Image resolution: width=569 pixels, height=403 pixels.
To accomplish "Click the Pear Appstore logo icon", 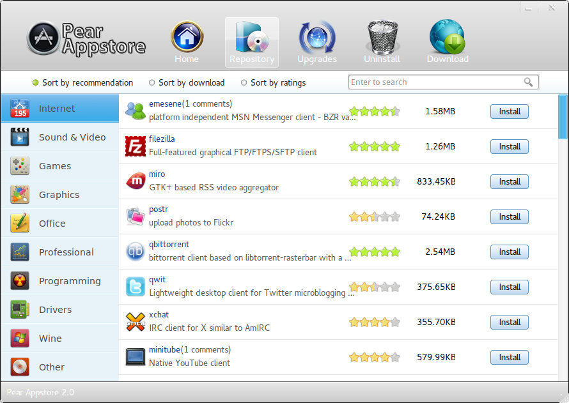I will pyautogui.click(x=43, y=38).
